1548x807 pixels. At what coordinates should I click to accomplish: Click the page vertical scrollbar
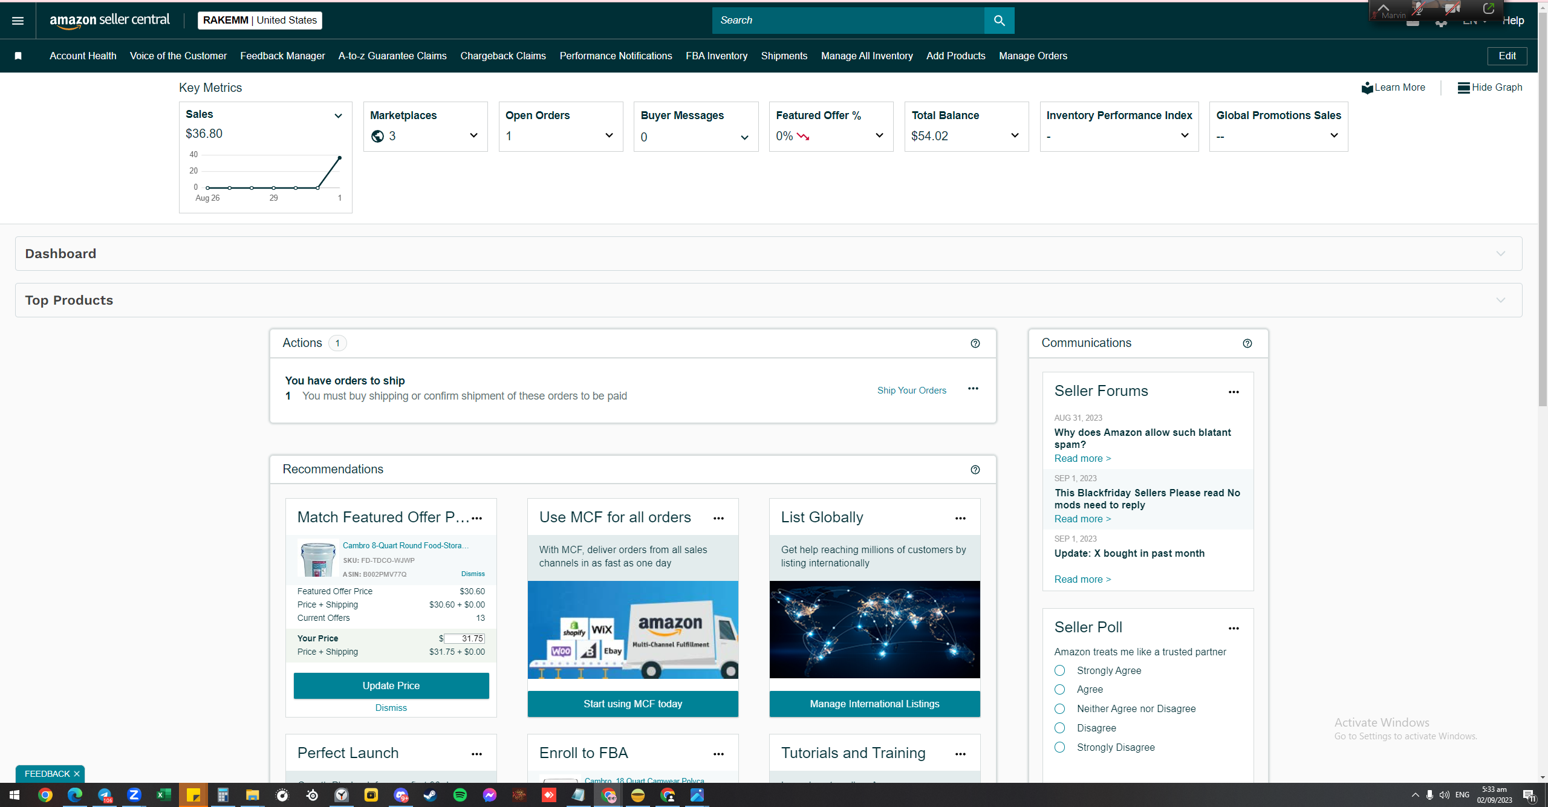coord(1543,209)
